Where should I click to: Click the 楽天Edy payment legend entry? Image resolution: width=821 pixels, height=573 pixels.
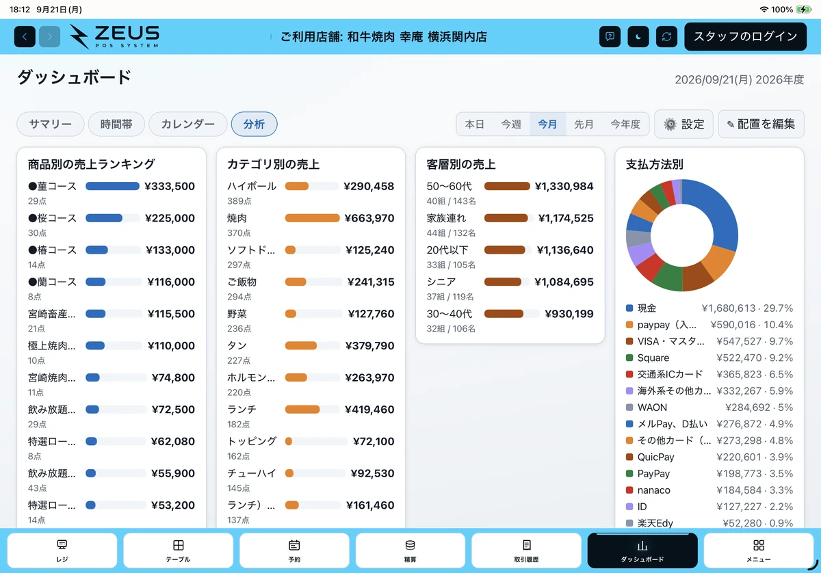[x=709, y=523]
